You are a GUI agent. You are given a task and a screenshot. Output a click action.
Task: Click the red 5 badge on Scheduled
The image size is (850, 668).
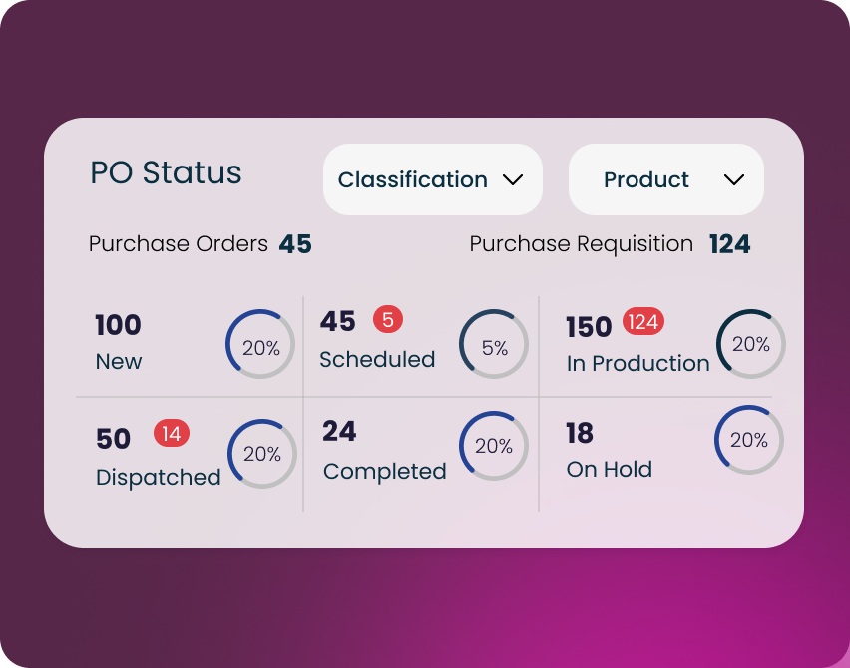pyautogui.click(x=388, y=320)
